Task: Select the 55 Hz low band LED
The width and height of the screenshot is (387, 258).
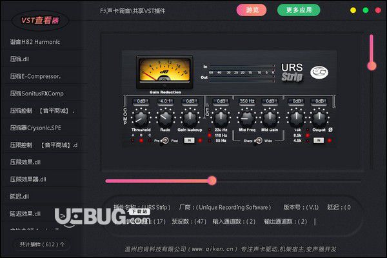Action: [x=210, y=141]
